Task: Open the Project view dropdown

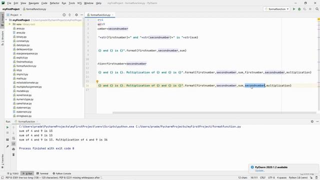Action: click(x=14, y=15)
